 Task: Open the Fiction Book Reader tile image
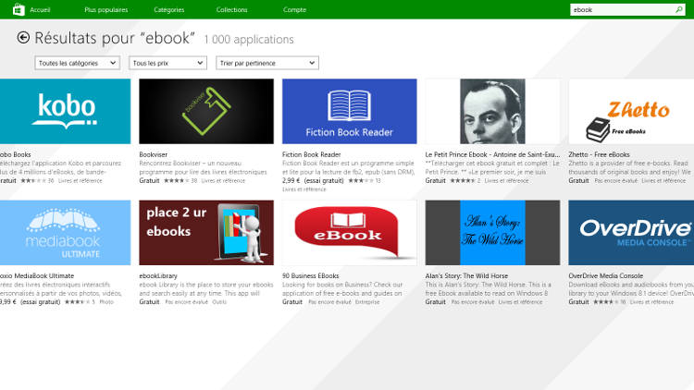coord(349,111)
